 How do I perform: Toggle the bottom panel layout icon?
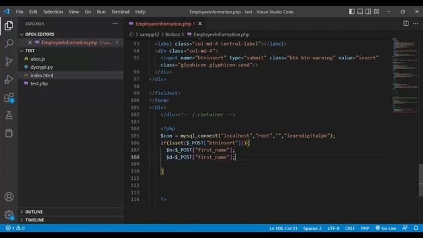pos(360,11)
